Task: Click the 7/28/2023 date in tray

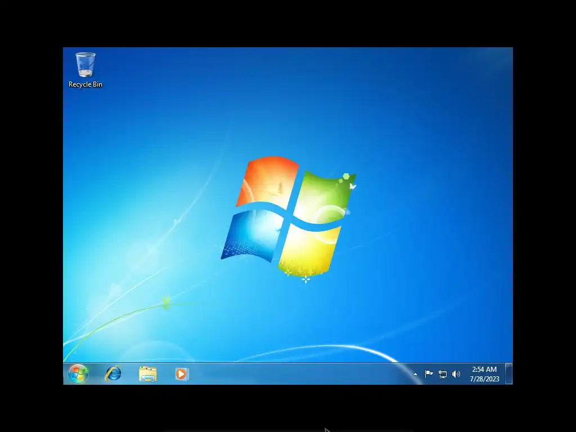Action: (x=484, y=379)
